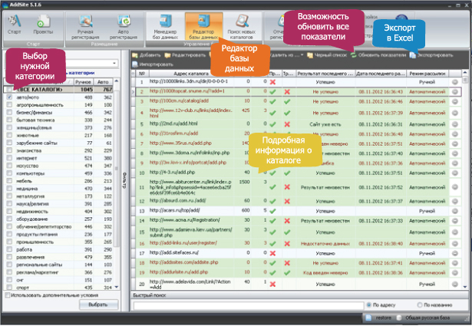Uncheck the авто/мото category
This screenshot has height=326, width=472.
coord(9,97)
